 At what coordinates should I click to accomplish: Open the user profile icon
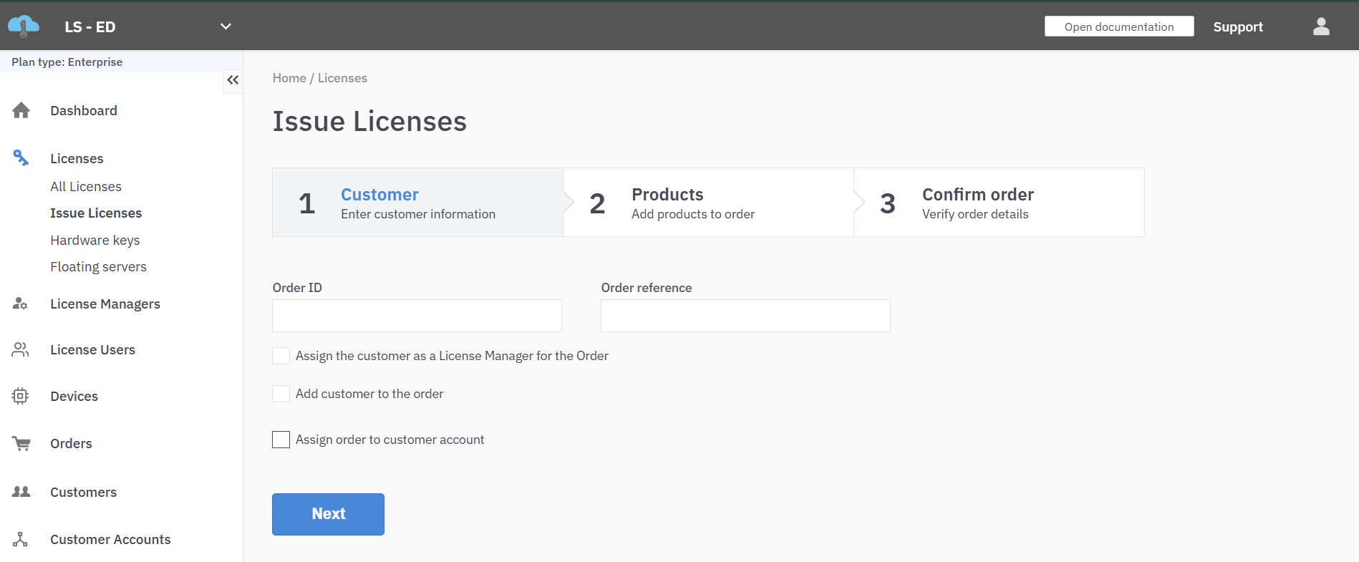1321,26
